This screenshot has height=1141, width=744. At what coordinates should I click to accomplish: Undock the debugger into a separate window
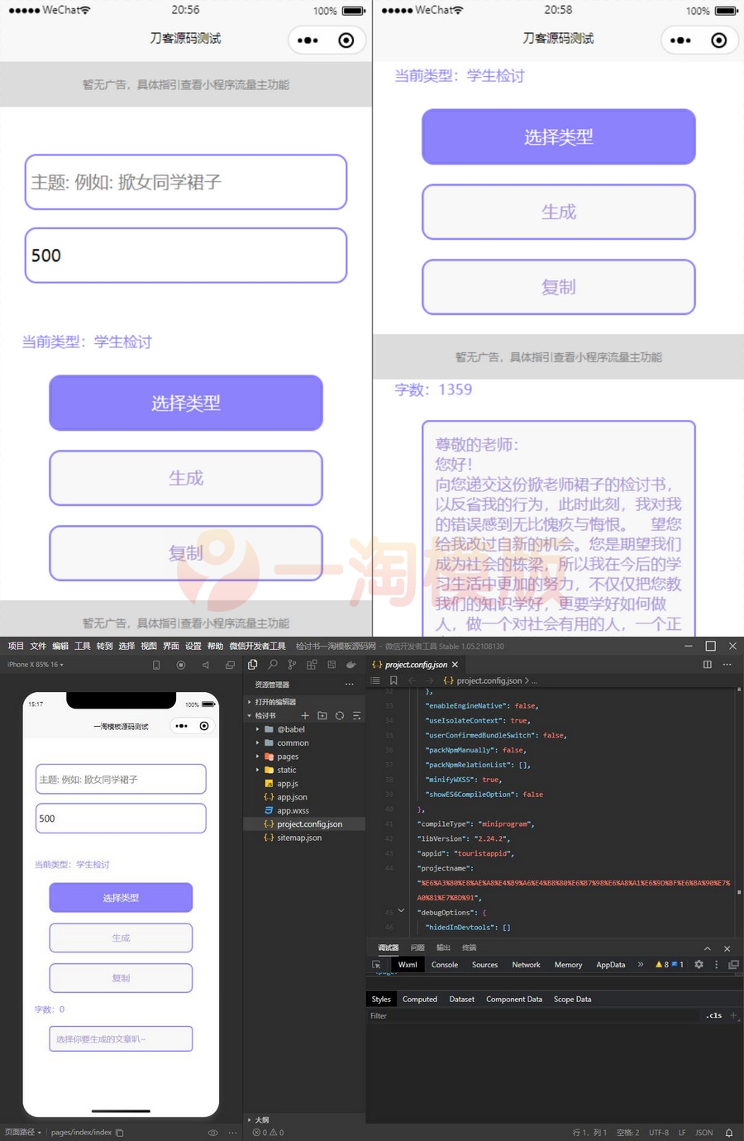point(732,965)
